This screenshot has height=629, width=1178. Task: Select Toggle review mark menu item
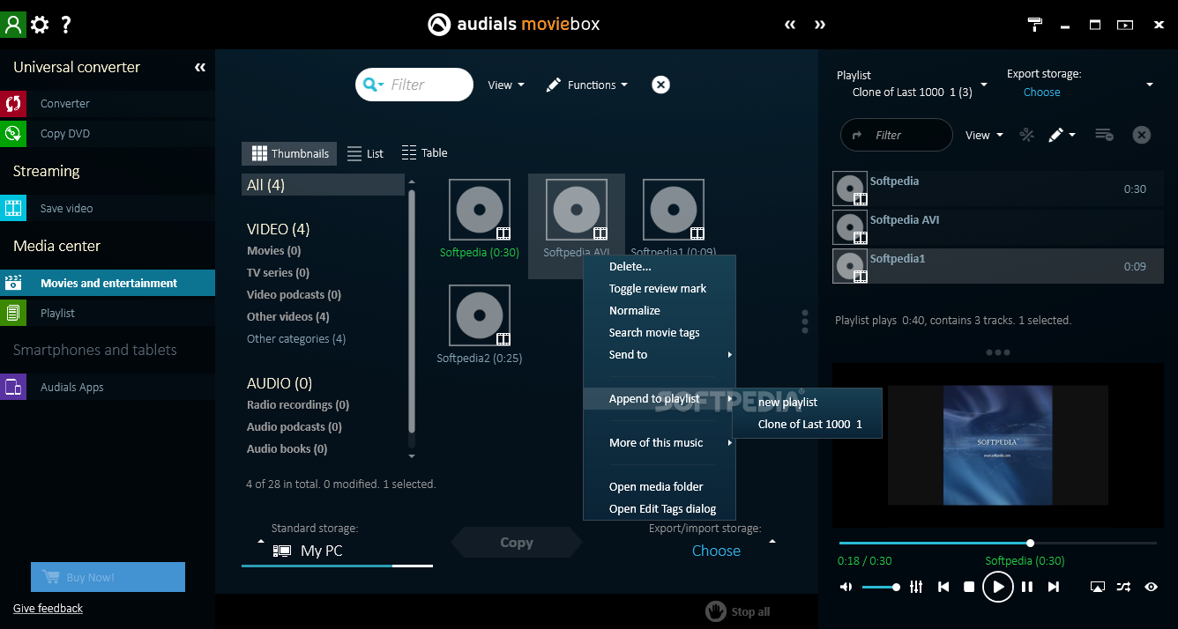pos(659,288)
